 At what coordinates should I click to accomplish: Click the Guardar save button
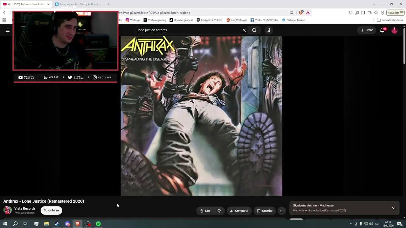pos(265,211)
